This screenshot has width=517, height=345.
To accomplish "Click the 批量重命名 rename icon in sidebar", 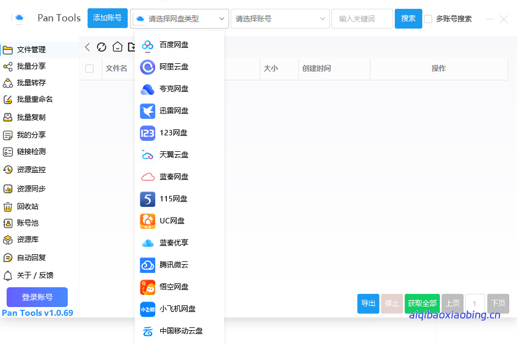I will pos(8,100).
